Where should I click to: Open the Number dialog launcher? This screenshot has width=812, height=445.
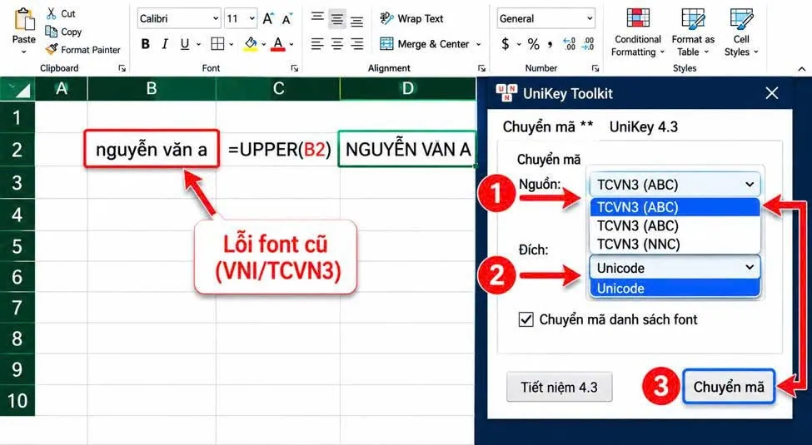(x=595, y=68)
